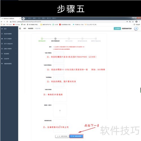The height and width of the screenshot is (141, 141).
Task: Open YouTube bookmark
Action: pyautogui.click(x=16, y=25)
